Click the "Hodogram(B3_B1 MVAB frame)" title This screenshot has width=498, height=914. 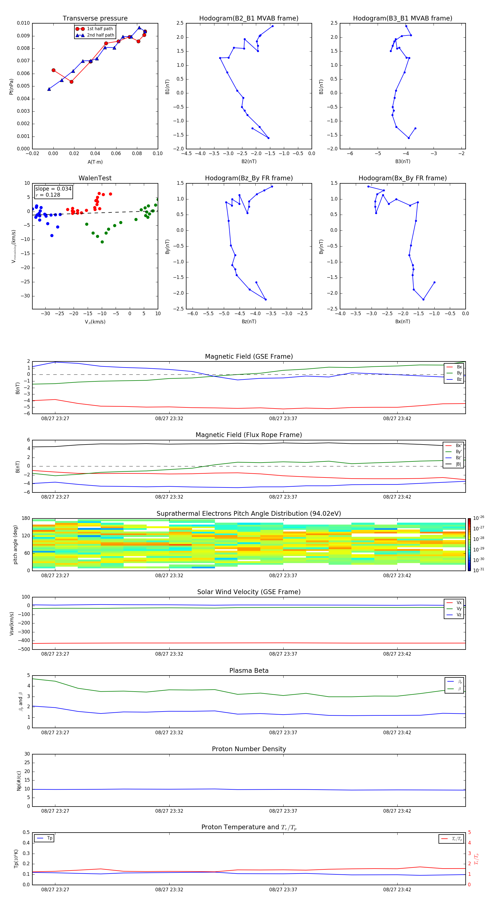click(x=403, y=18)
